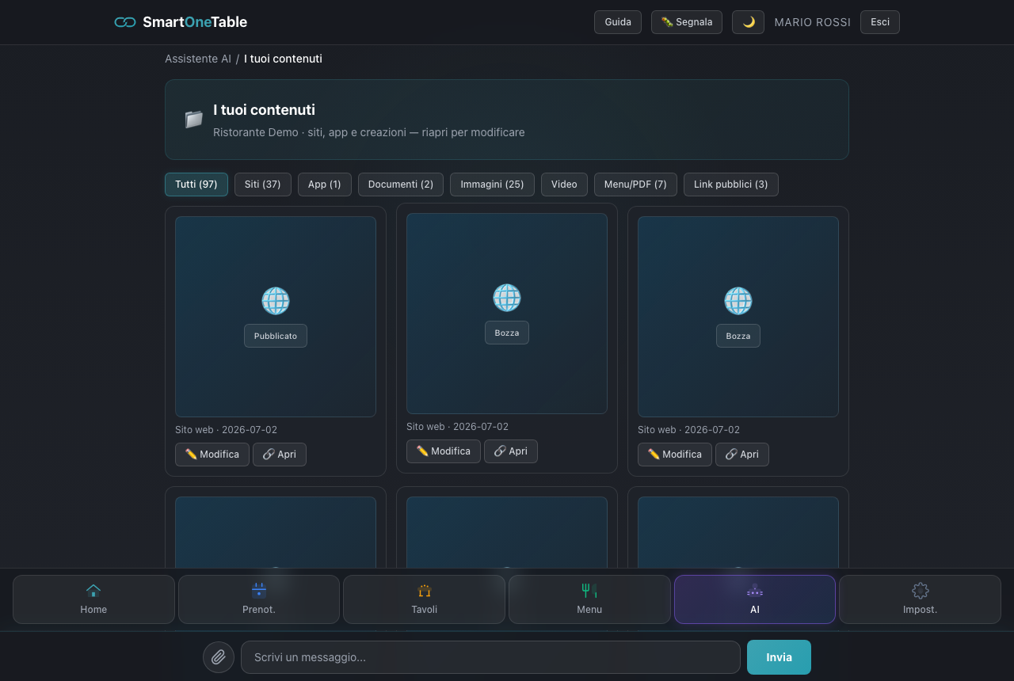Screen dimensions: 1014x681
Task: Click the Segnala report button
Action: click(x=687, y=22)
